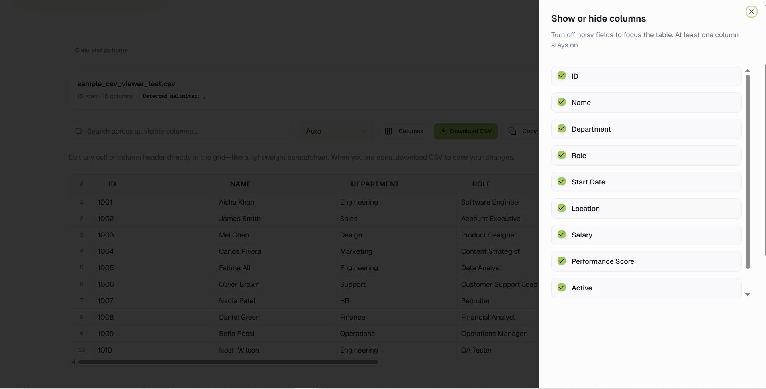The height and width of the screenshot is (389, 766).
Task: Click the Mei Chen cell
Action: (275, 235)
